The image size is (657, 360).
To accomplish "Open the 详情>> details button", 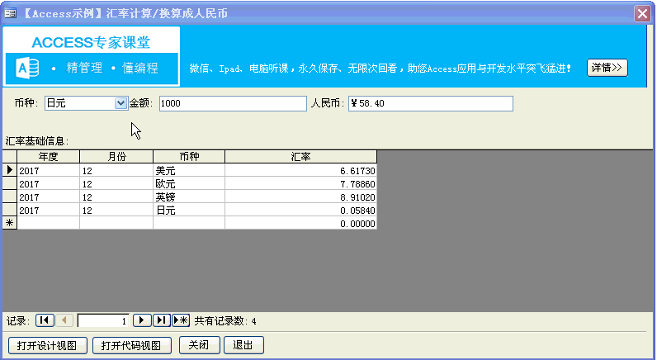I will click(607, 68).
